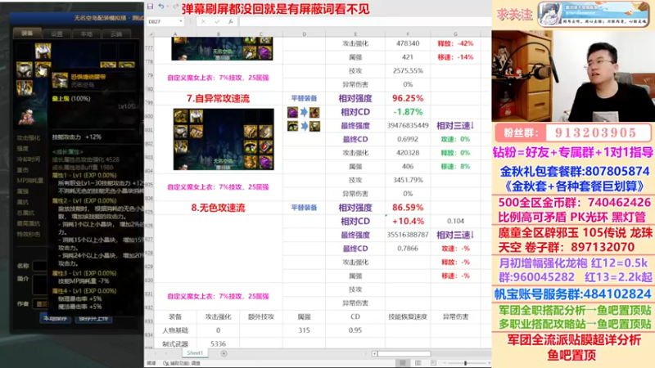Select the 8.无色攻速流 heading cell
This screenshot has width=655, height=368.
click(x=218, y=208)
